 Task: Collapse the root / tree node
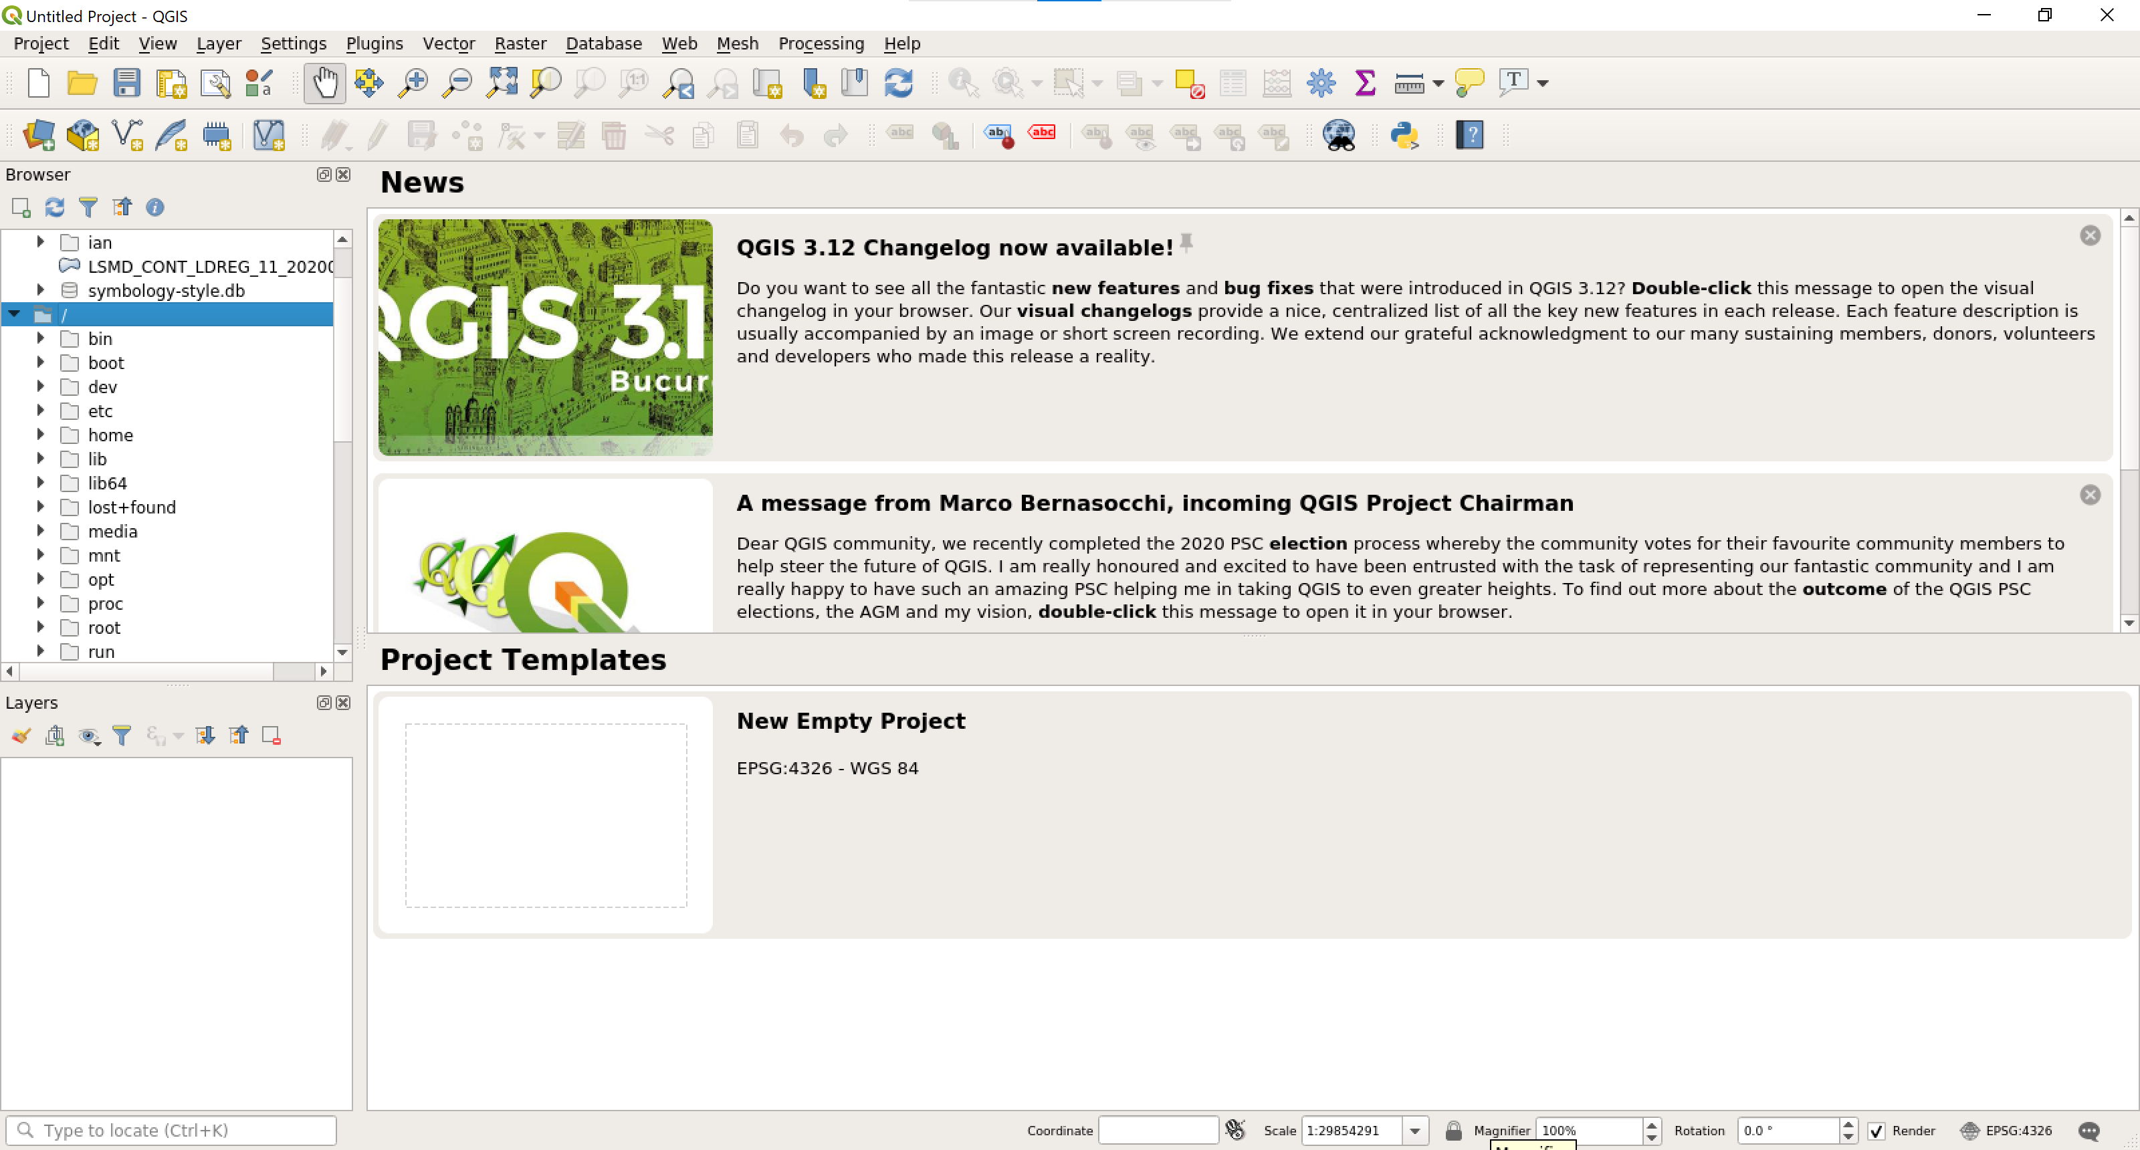(x=14, y=314)
